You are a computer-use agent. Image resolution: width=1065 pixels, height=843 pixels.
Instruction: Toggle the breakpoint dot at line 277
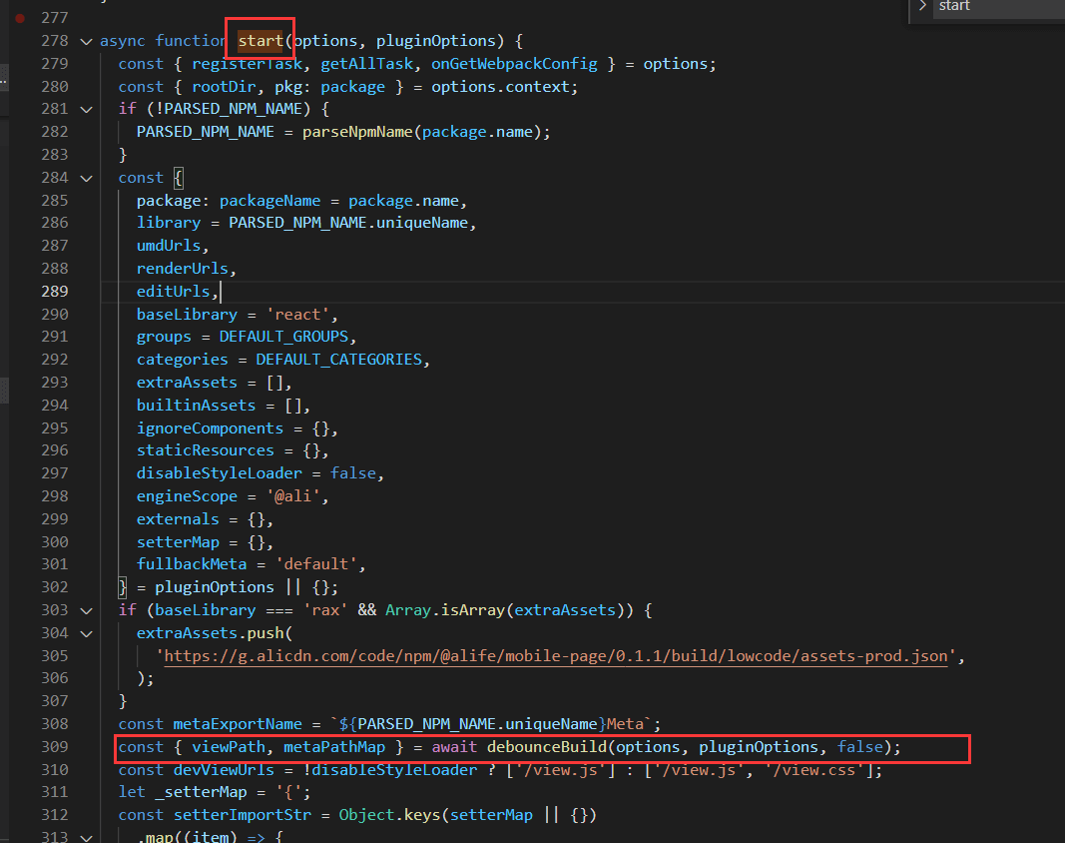coord(20,18)
